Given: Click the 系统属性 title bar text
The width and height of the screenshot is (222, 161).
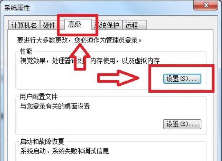Looking at the screenshot, I should click(x=17, y=7).
